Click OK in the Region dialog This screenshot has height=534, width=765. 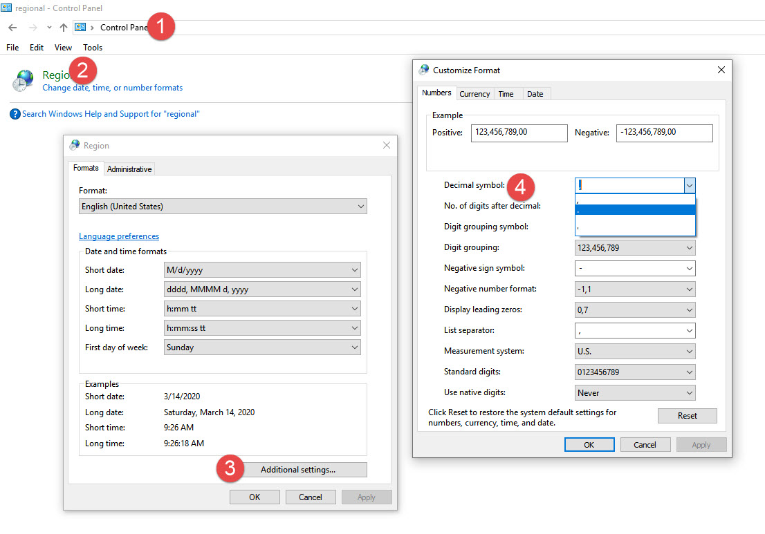tap(255, 497)
